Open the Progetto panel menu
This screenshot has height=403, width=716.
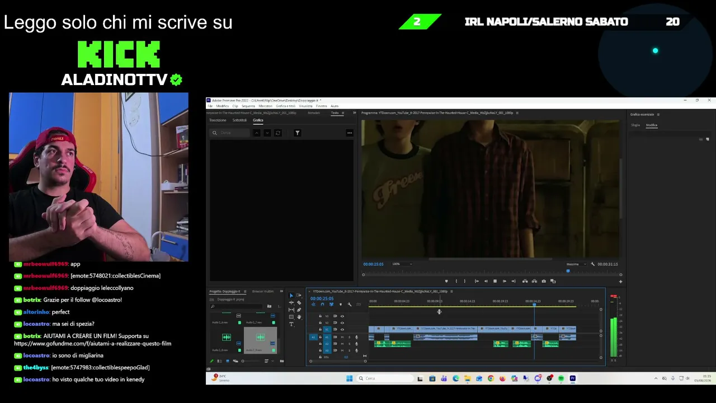[x=244, y=292]
